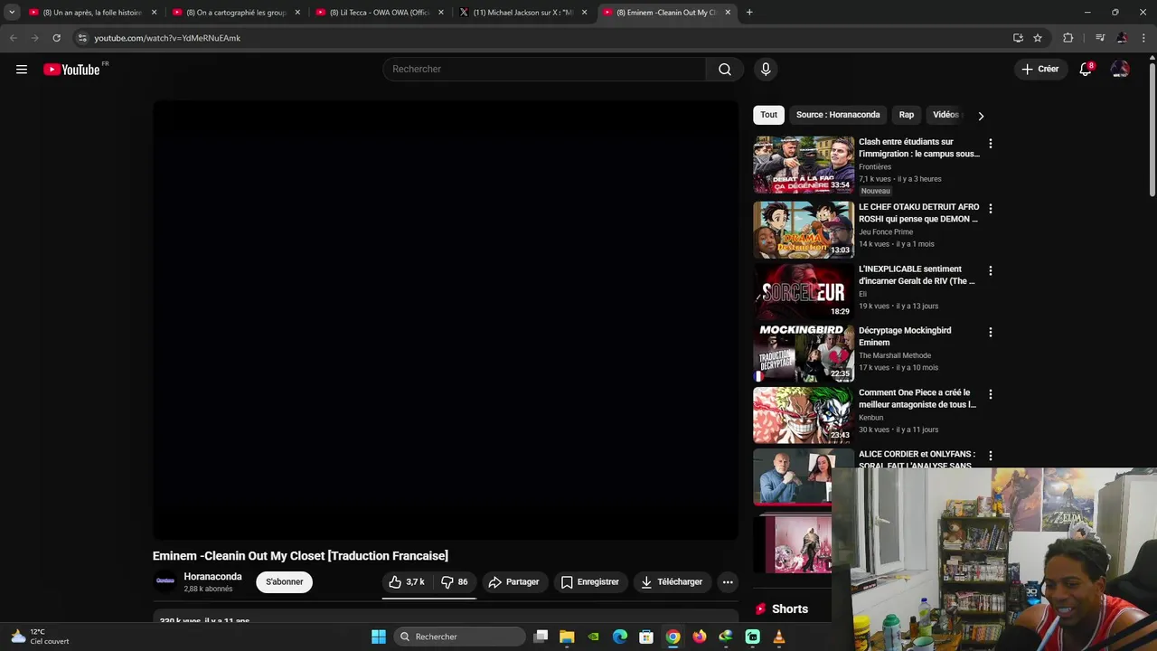Screen dimensions: 1157x651
Task: Open Clash entre étudiants video thumbnail
Action: click(804, 165)
